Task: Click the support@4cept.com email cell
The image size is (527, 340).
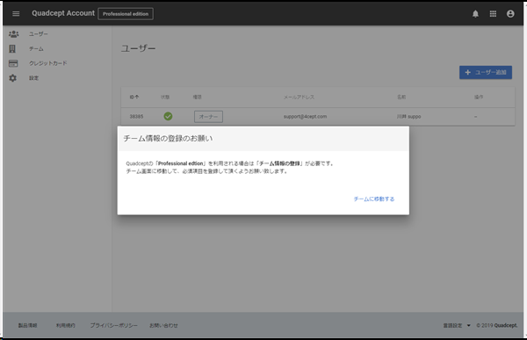Action: point(305,116)
